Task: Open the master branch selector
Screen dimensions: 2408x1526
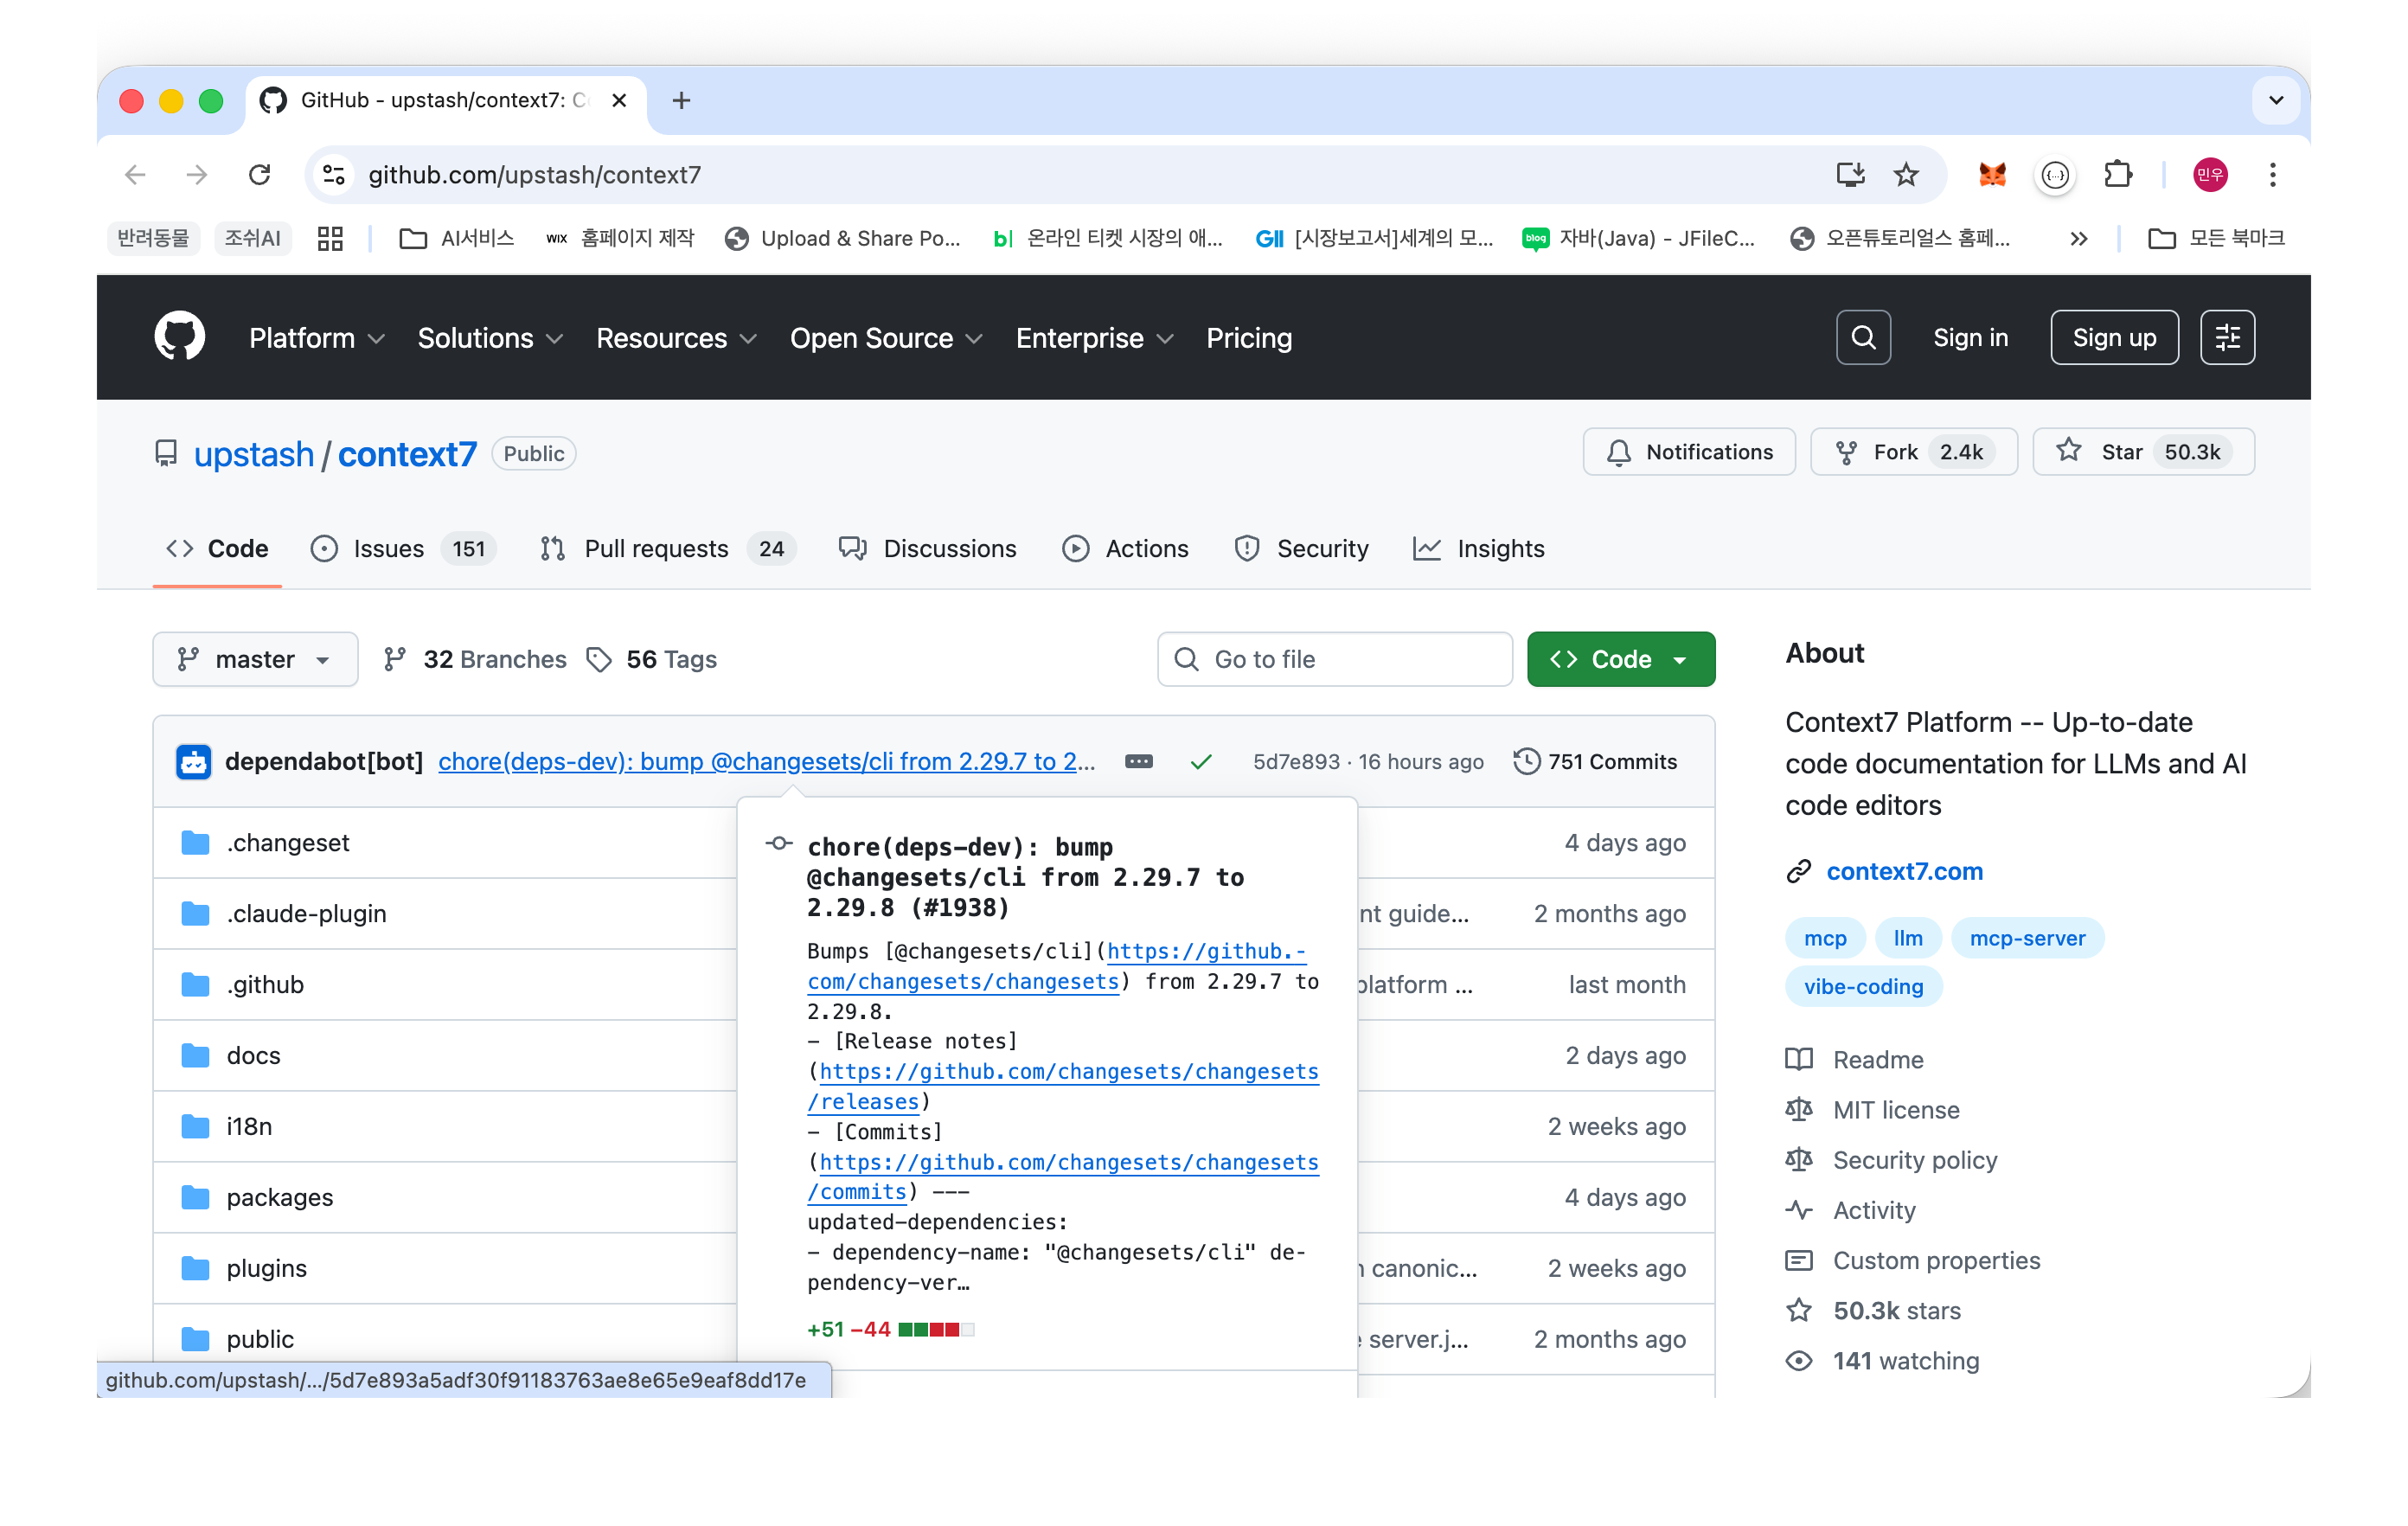Action: [x=255, y=659]
